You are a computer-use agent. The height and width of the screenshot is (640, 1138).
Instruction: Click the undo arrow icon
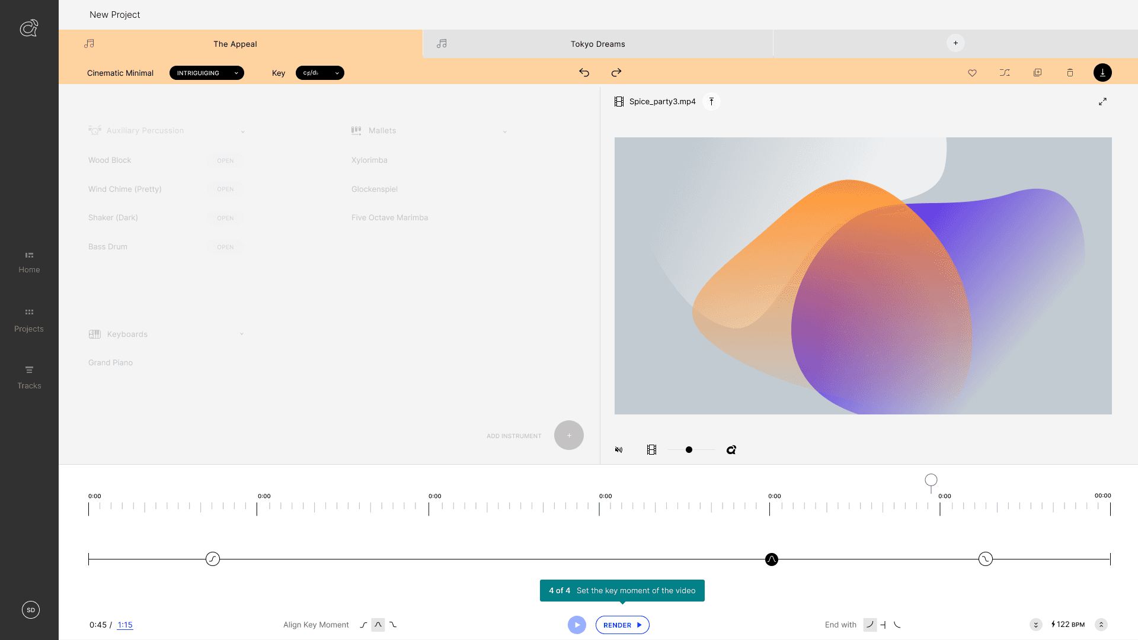(x=584, y=72)
